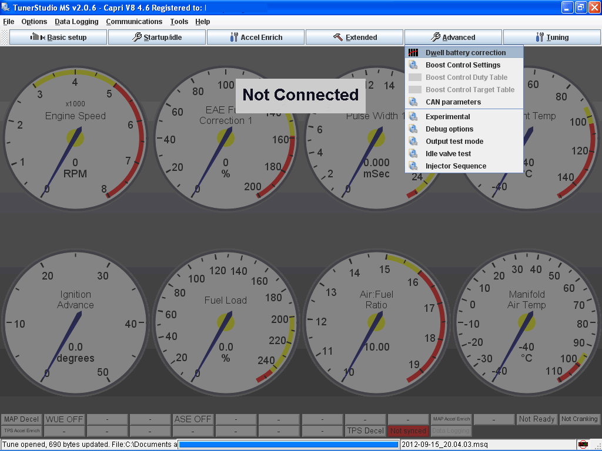Open Debug options menu entry
Image resolution: width=602 pixels, height=451 pixels.
coord(464,129)
